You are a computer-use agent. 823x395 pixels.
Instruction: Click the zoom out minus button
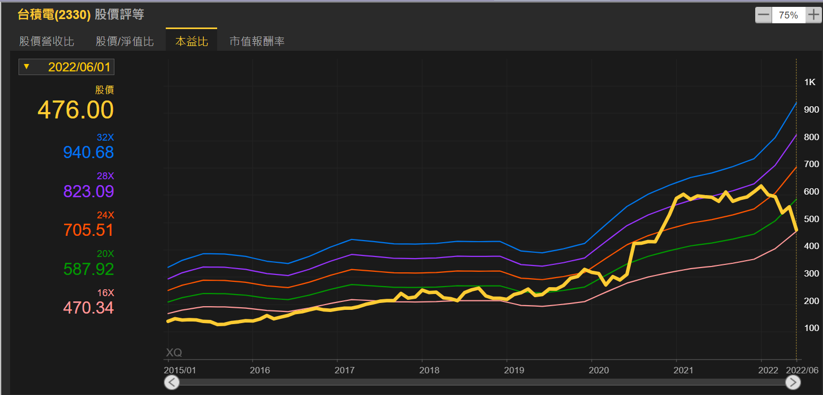[763, 15]
